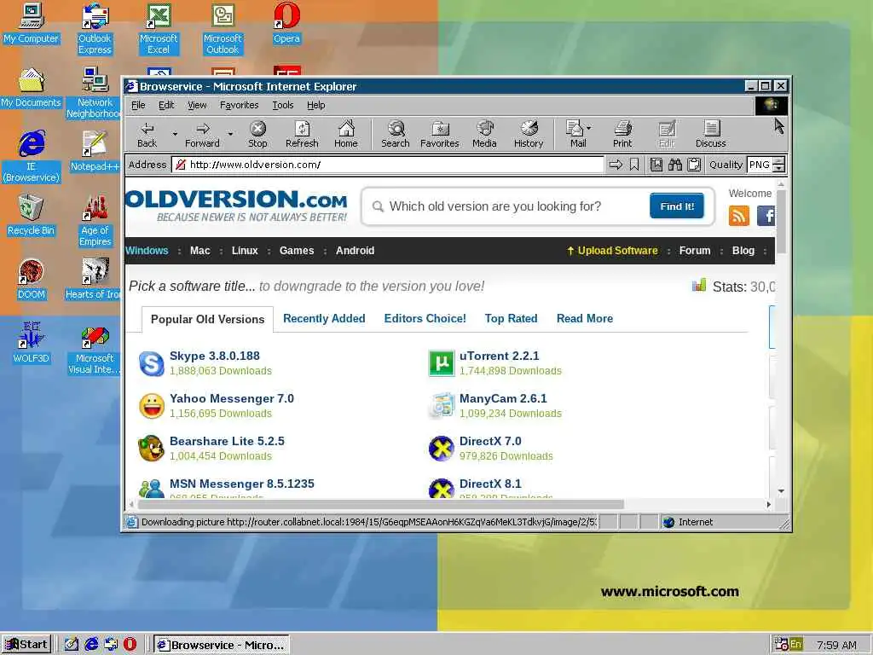The image size is (873, 655).
Task: Go Back in Internet Explorer toolbar
Action: (147, 134)
